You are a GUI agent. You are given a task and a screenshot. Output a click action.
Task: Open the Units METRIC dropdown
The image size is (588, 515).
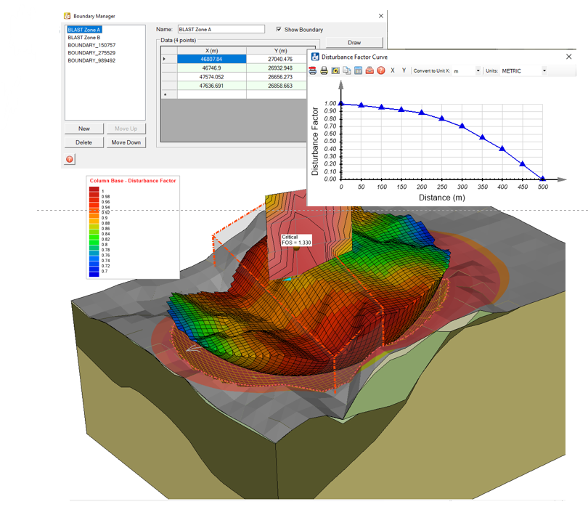pos(544,70)
